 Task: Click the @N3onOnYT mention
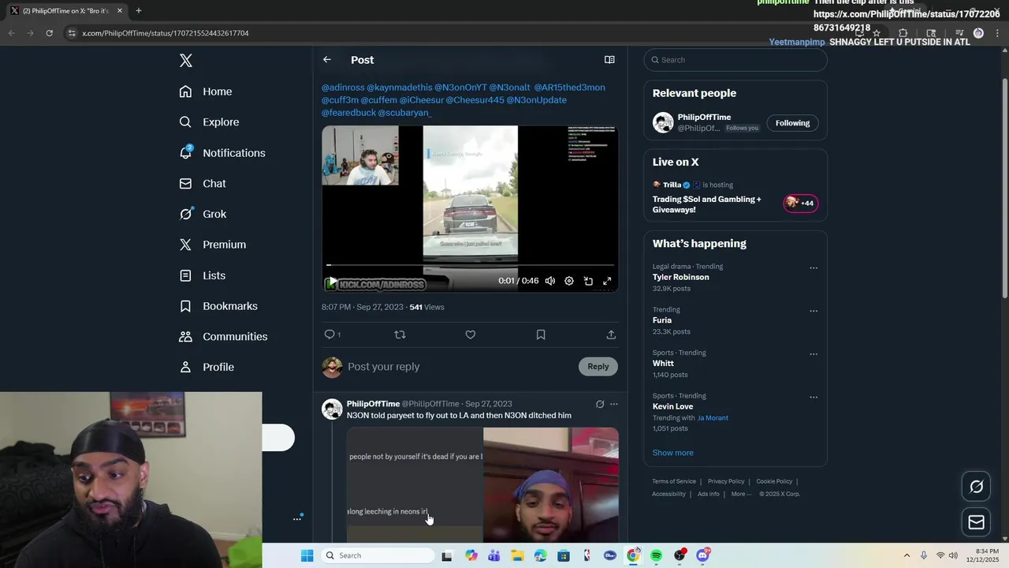point(461,88)
